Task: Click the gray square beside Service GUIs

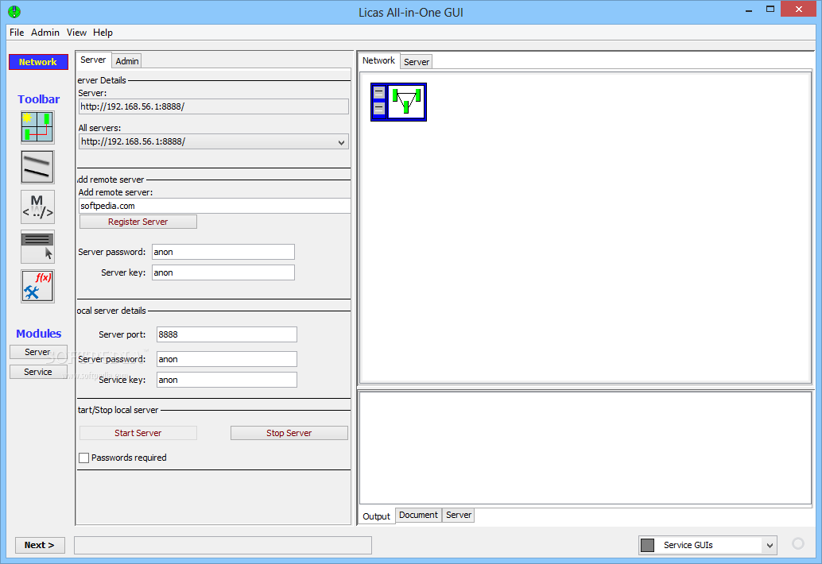Action: coord(647,545)
